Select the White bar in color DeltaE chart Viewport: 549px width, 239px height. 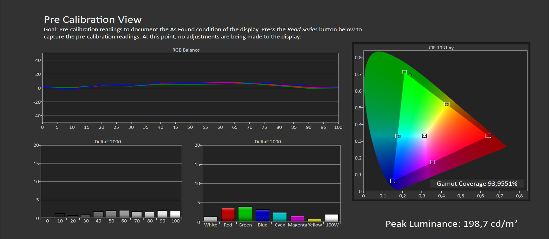pos(210,219)
